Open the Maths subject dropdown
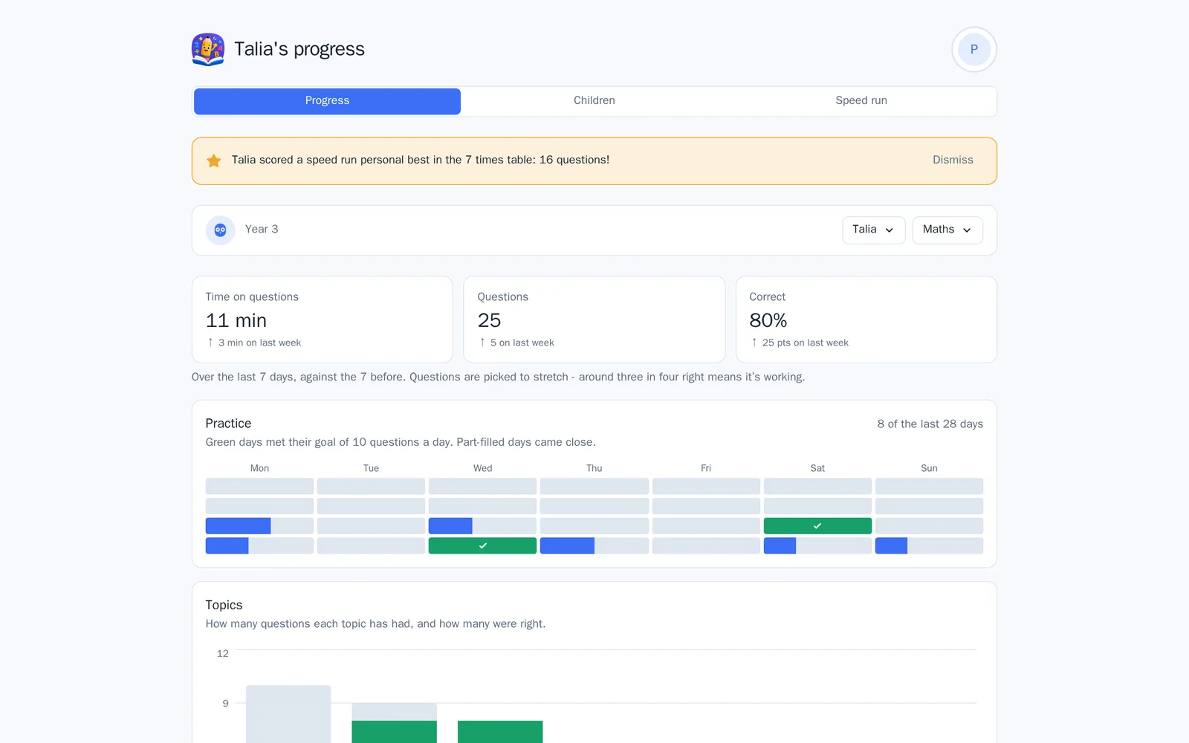The width and height of the screenshot is (1189, 743). pos(947,230)
